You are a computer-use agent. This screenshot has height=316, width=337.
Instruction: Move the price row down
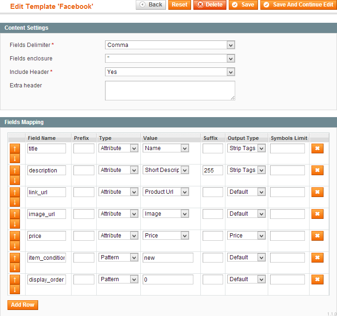pos(15,246)
